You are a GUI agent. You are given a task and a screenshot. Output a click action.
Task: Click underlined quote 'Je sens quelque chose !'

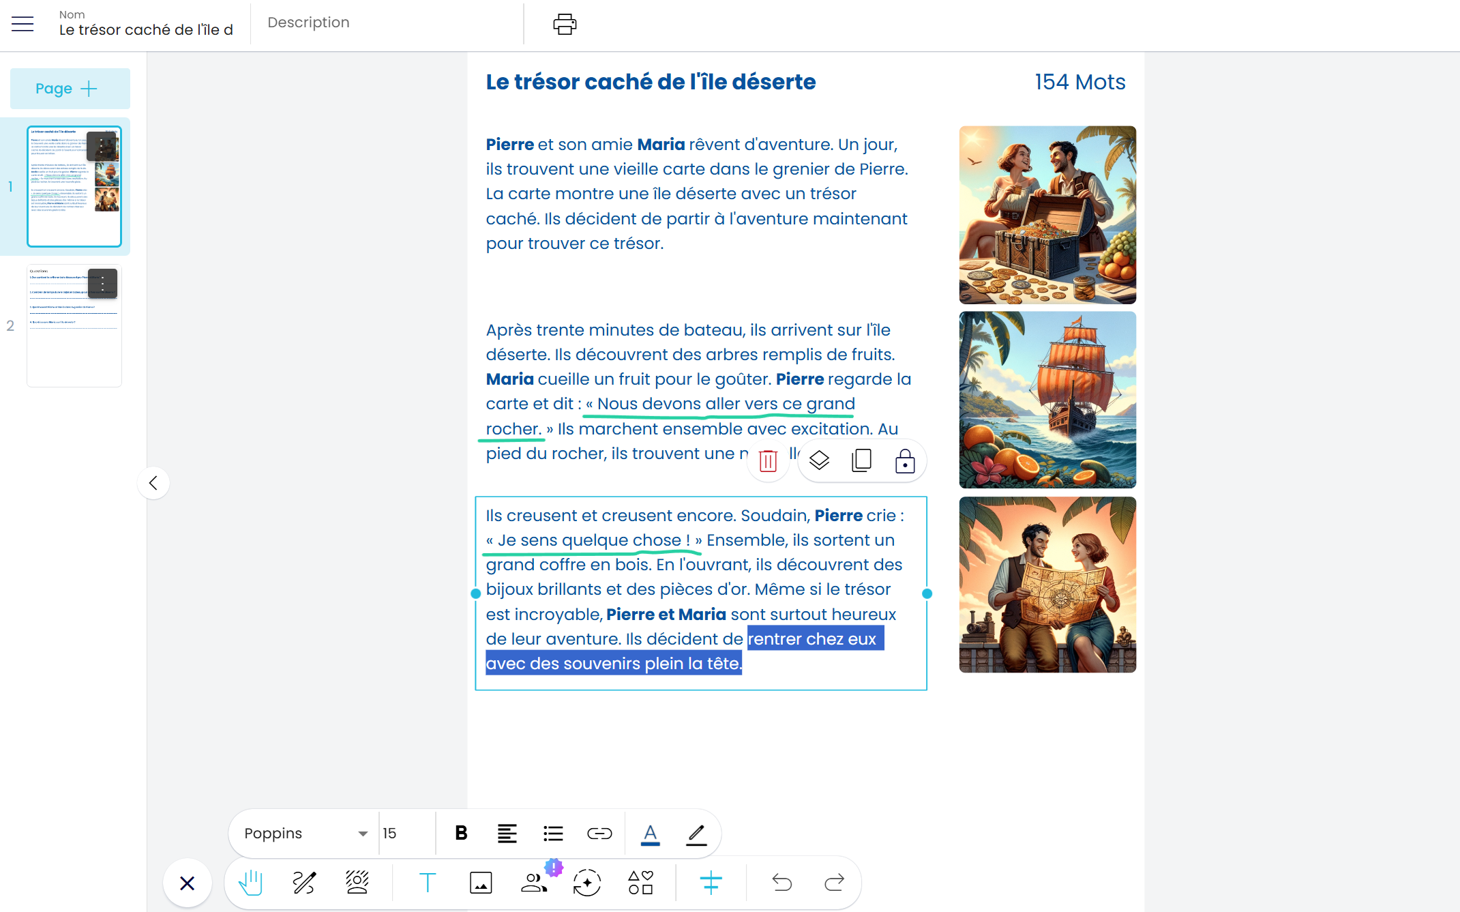594,540
